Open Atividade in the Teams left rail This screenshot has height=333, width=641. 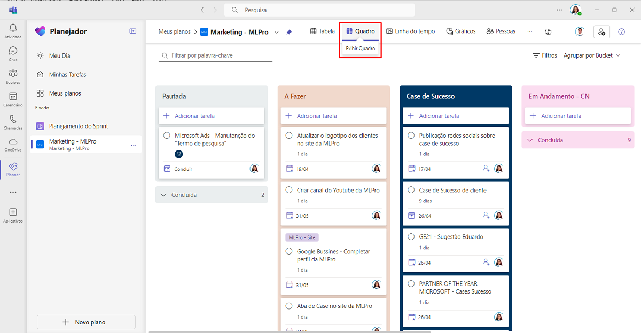point(13,31)
